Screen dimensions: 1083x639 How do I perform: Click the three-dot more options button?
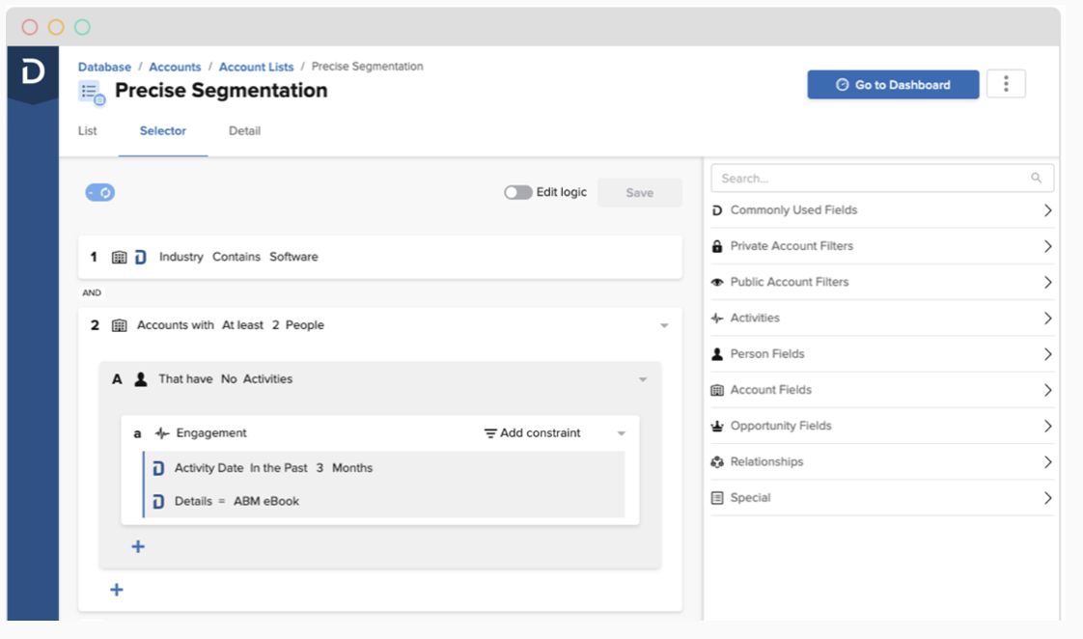pyautogui.click(x=1006, y=85)
